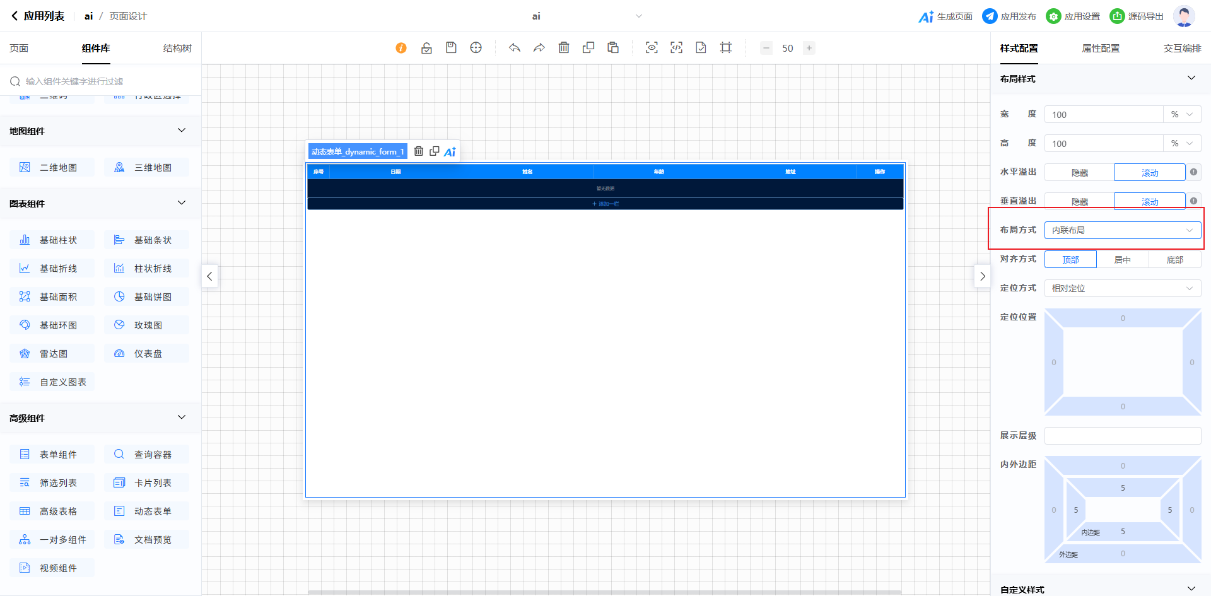The width and height of the screenshot is (1211, 596).
Task: Choose 居中 for the alignment method
Action: pyautogui.click(x=1122, y=260)
